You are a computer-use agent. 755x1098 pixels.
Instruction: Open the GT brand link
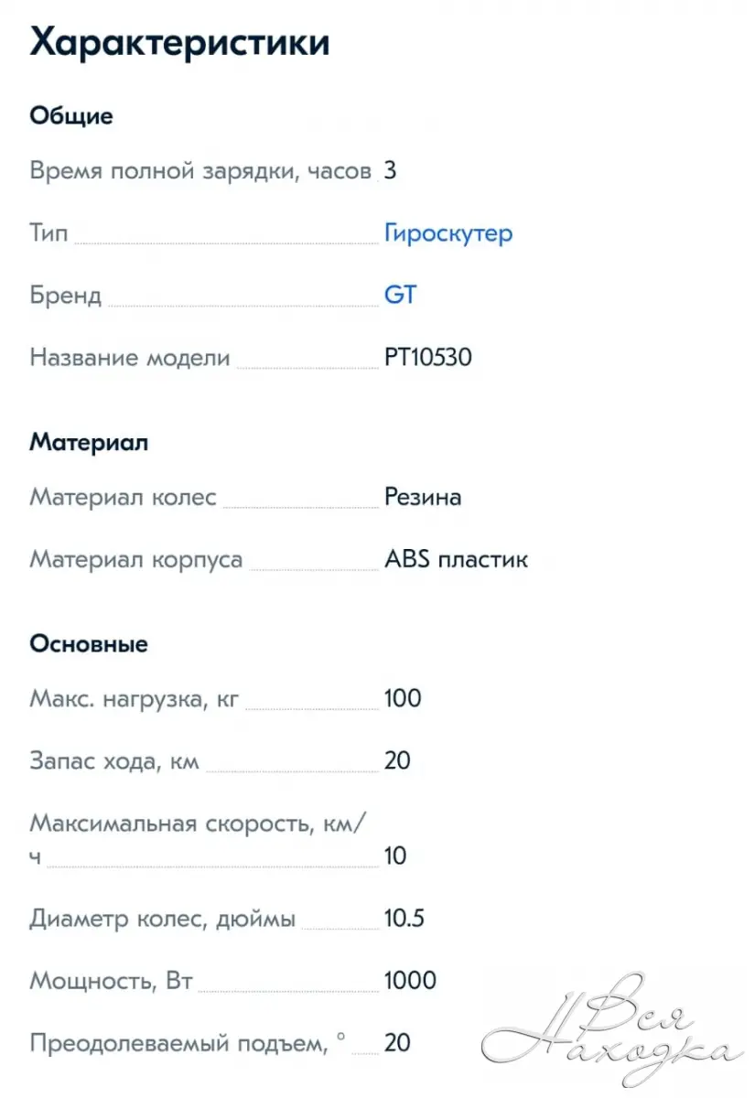tap(400, 296)
